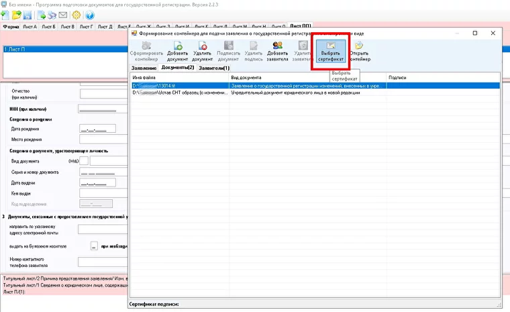Save with the floppy disk icon
The height and width of the screenshot is (312, 510).
tap(28, 15)
